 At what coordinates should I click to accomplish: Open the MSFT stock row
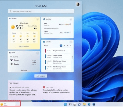coord(57,33)
